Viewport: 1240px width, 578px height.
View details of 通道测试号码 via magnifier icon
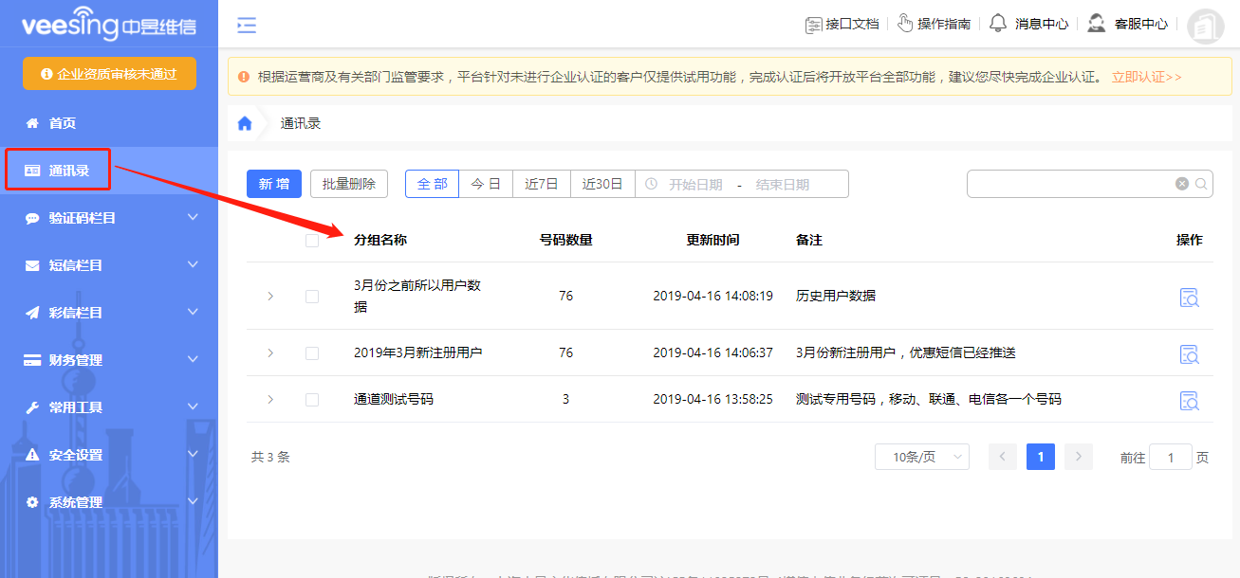pos(1189,400)
